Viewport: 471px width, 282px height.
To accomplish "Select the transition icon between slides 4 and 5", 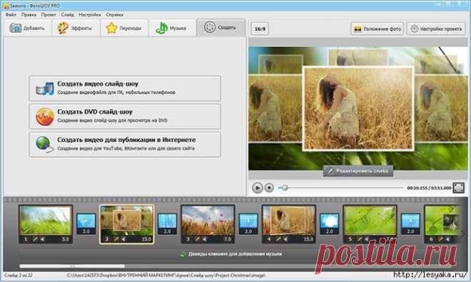I will pyautogui.click(x=329, y=223).
